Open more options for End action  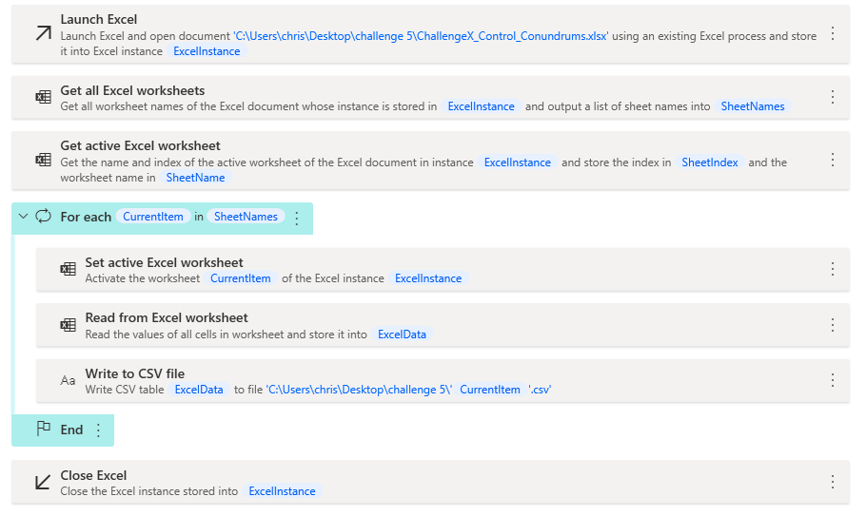[98, 430]
